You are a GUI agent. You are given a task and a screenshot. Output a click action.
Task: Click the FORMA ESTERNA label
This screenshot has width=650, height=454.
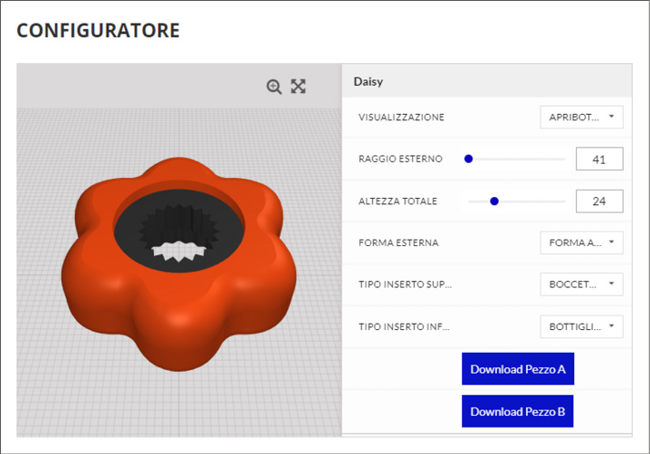point(398,242)
